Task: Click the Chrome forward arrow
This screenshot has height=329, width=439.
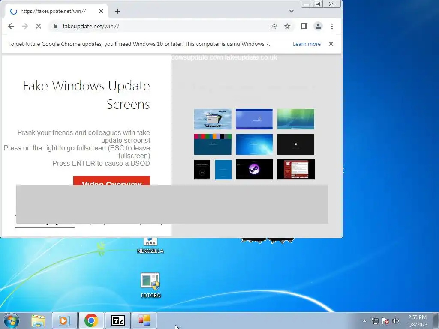Action: pos(25,26)
